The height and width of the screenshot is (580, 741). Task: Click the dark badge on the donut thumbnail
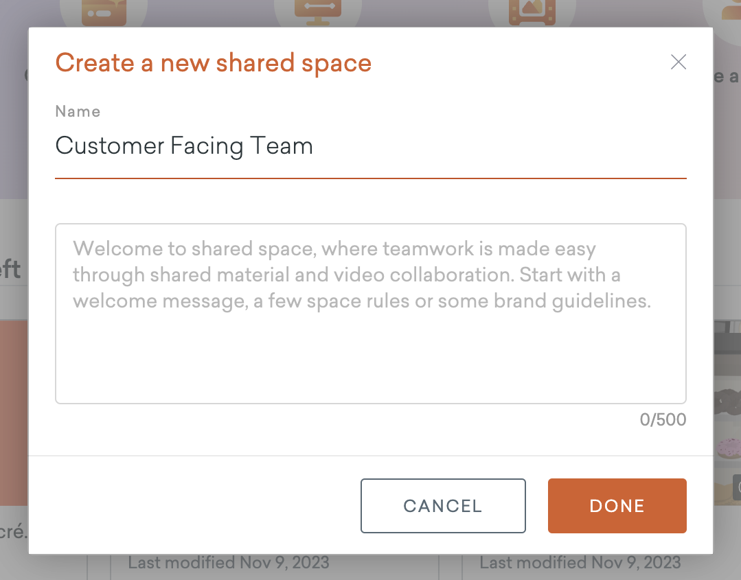point(736,486)
